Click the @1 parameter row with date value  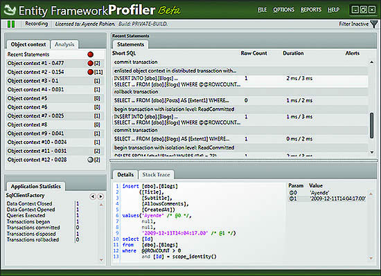tap(327, 199)
